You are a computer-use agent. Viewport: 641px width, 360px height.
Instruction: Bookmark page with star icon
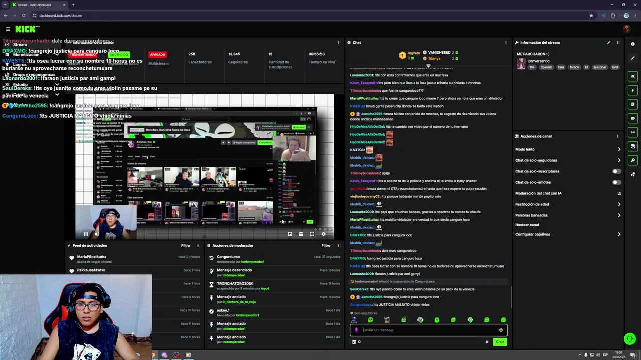click(591, 15)
